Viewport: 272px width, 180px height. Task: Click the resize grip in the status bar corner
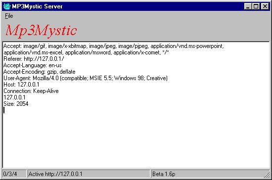pyautogui.click(x=267, y=174)
